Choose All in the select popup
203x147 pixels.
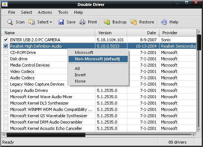[x=98, y=68]
